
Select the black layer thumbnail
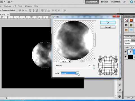pos(130,57)
